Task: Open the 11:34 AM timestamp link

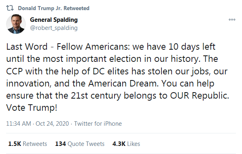Action: point(19,124)
